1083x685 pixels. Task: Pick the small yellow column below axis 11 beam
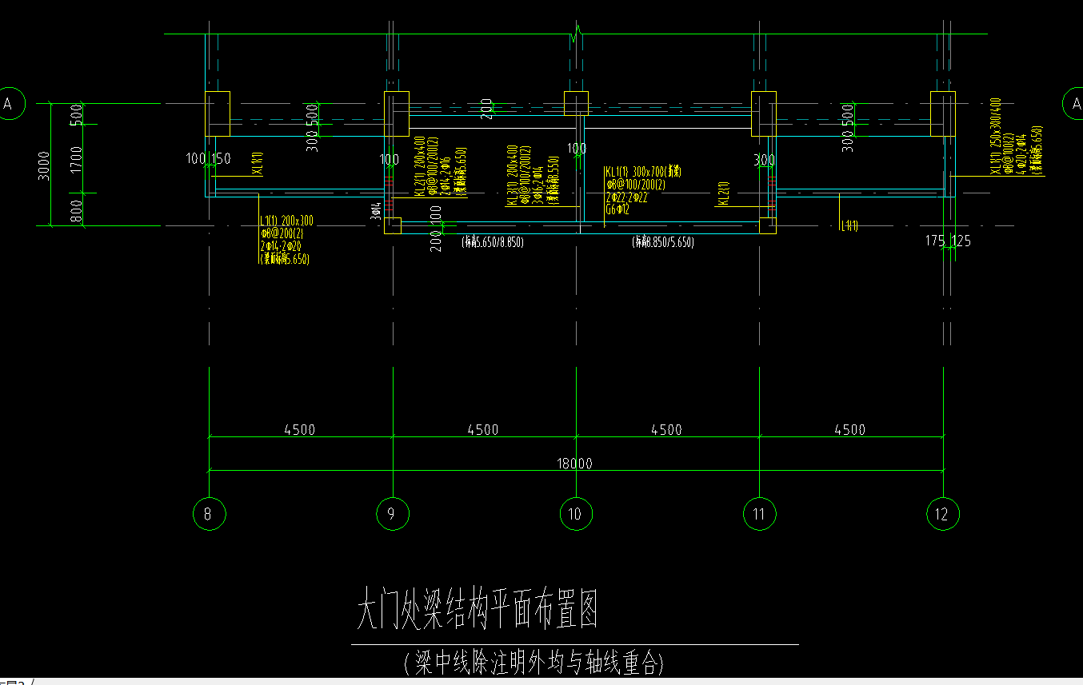[768, 225]
